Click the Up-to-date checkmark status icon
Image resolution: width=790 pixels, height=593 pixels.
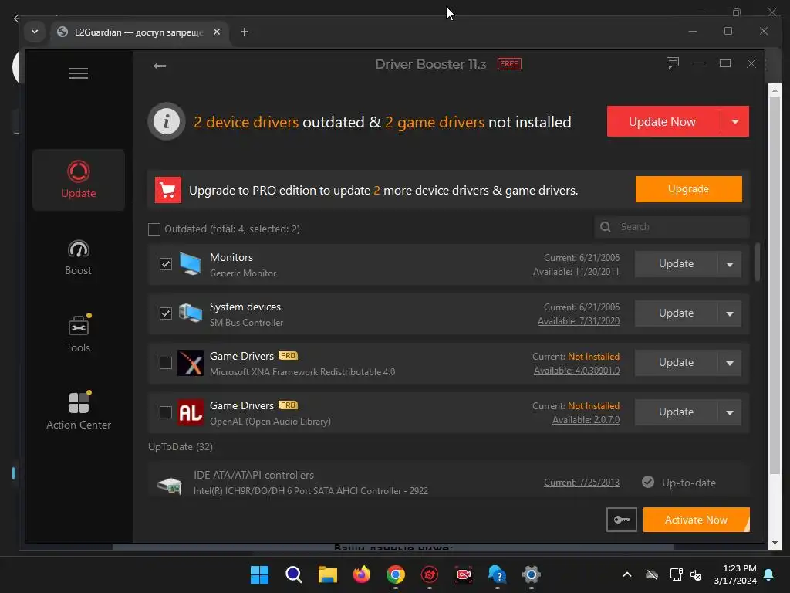(x=648, y=482)
